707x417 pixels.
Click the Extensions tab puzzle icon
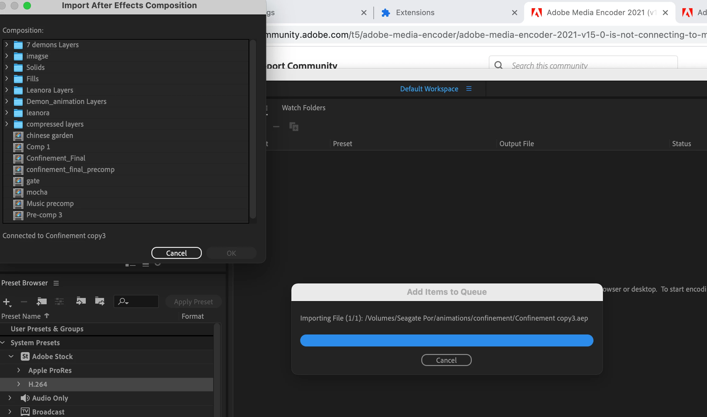click(386, 13)
